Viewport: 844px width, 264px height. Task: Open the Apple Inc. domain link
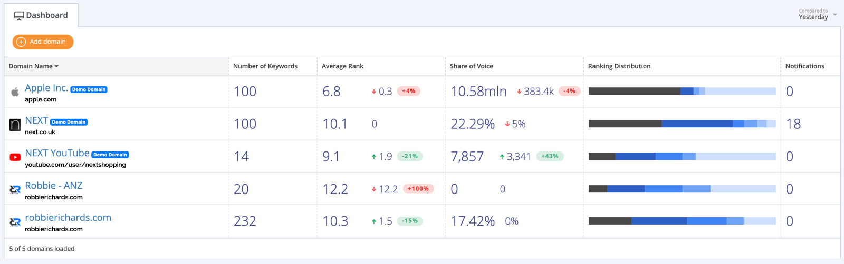click(46, 88)
